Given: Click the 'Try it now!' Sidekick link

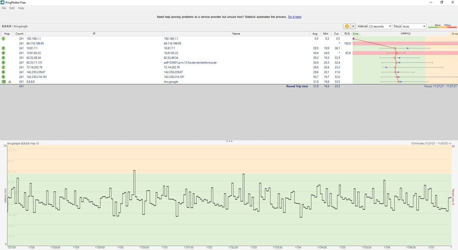Looking at the screenshot, I should (x=294, y=17).
